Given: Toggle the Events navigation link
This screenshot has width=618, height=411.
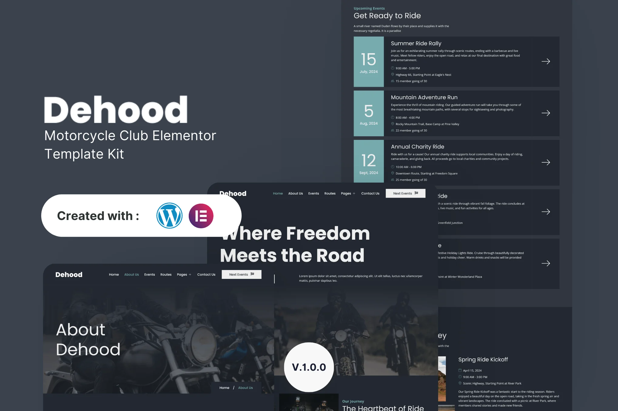Looking at the screenshot, I should tap(313, 194).
